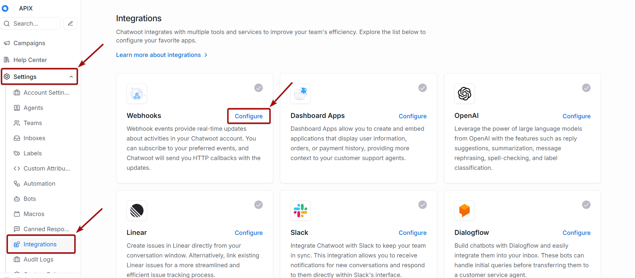Click the APIX account logo icon
635x278 pixels.
[5, 8]
